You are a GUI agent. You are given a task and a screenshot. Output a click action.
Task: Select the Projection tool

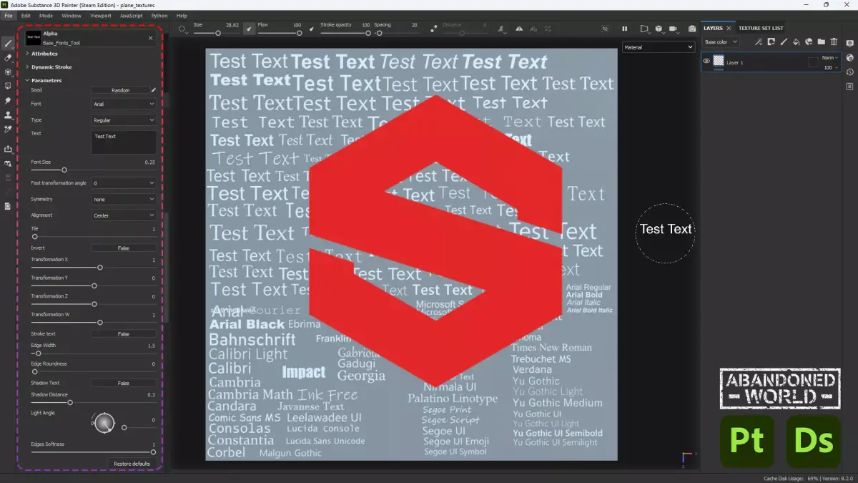(x=8, y=72)
